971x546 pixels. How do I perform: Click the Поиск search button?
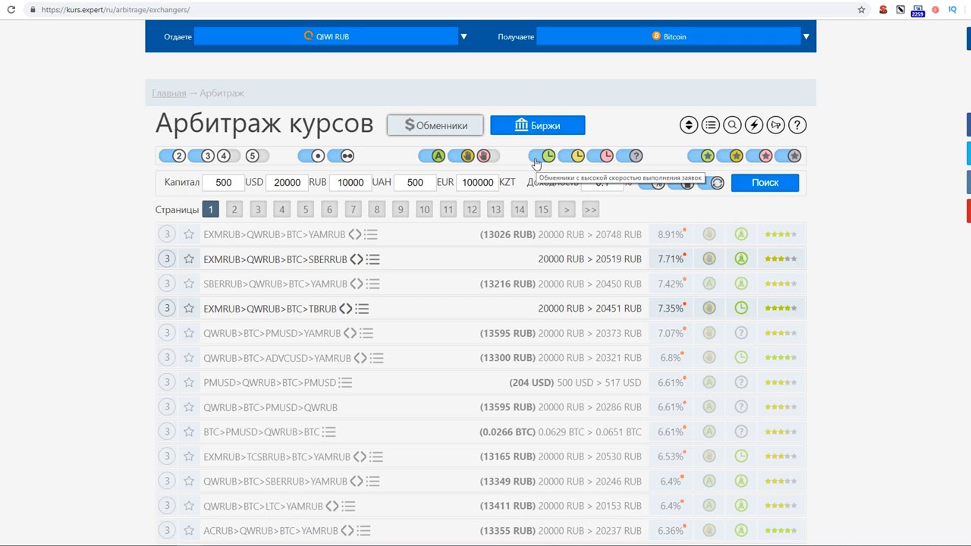tap(765, 183)
